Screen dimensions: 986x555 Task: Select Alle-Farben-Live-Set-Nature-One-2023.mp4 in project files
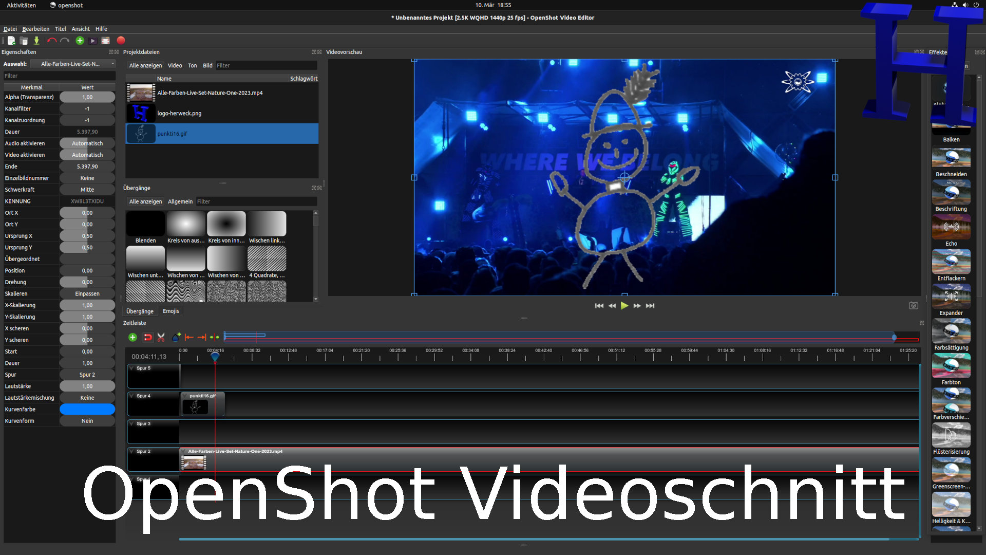pyautogui.click(x=222, y=93)
